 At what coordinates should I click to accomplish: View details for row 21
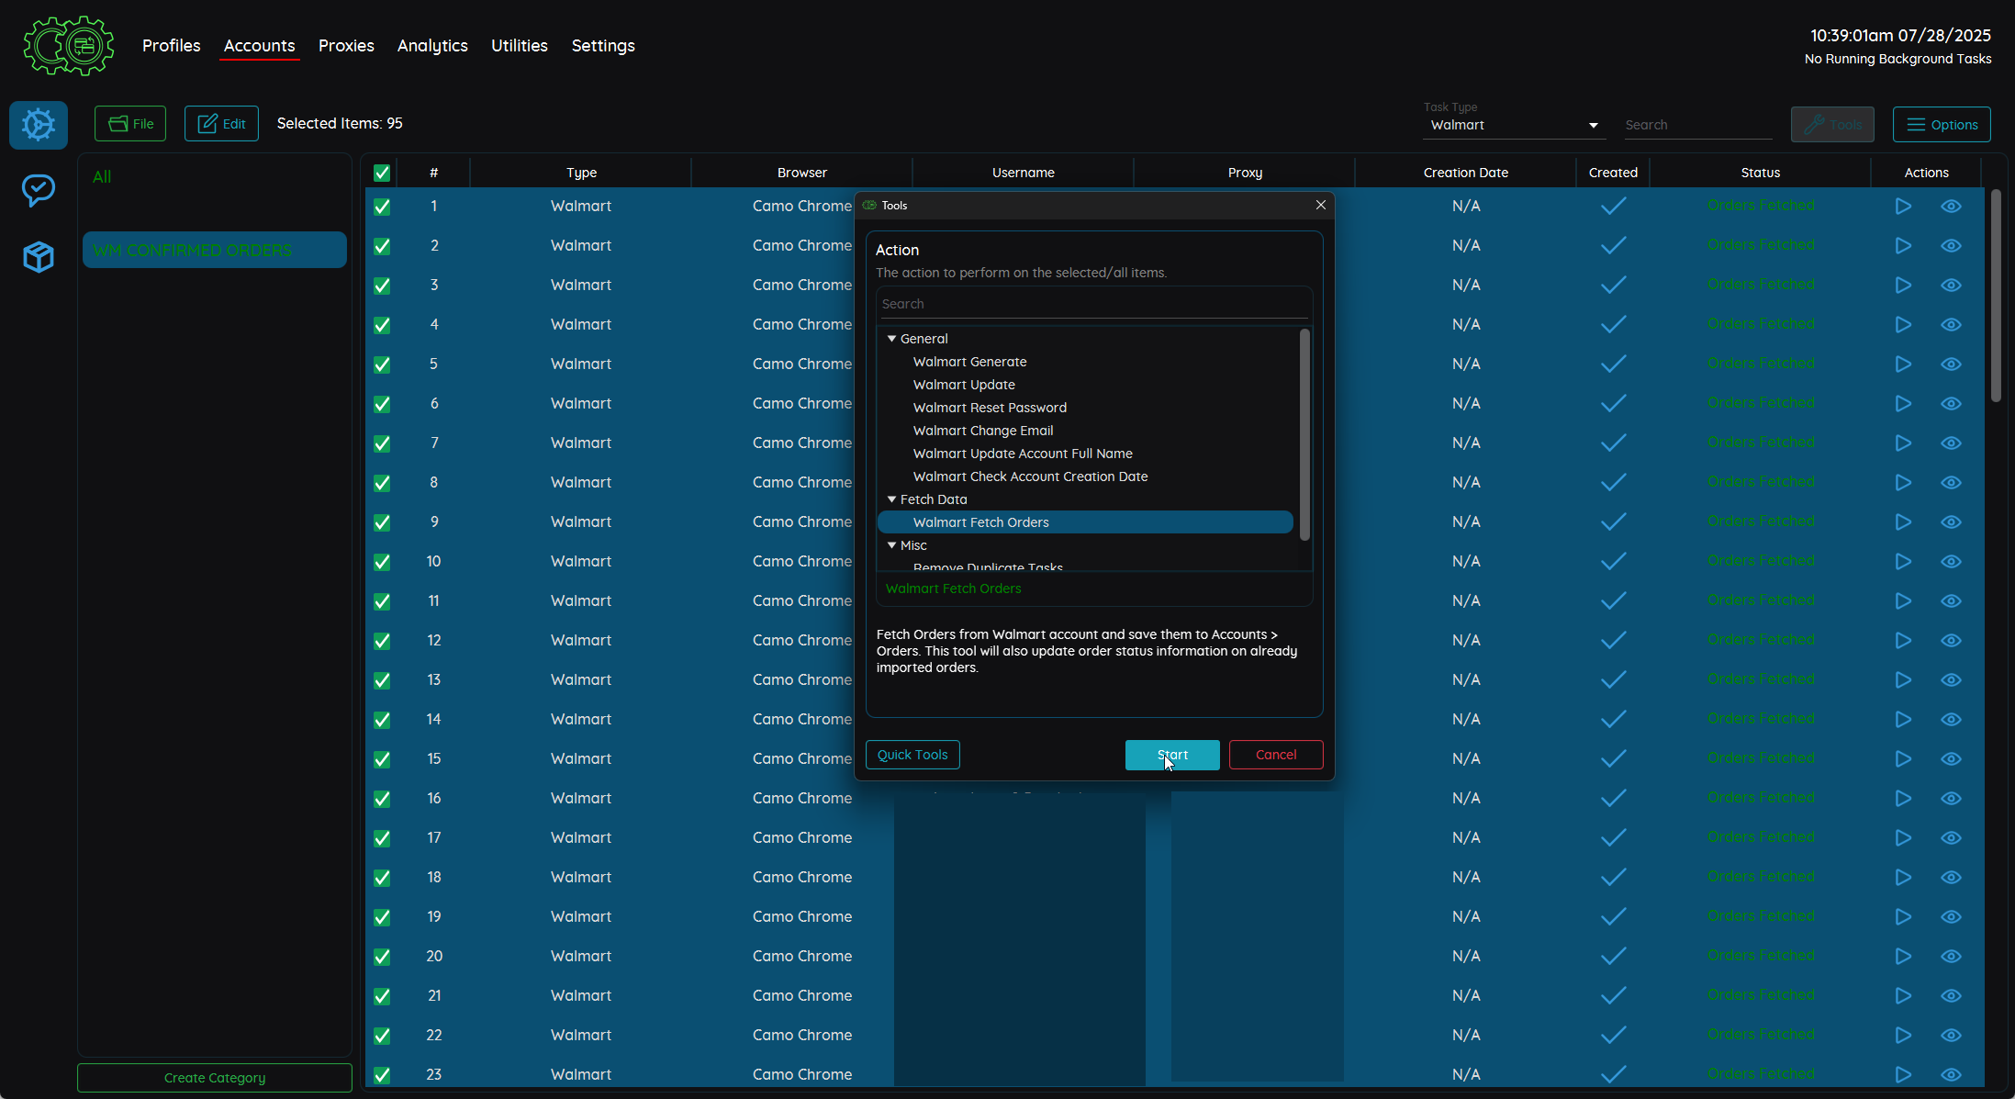click(1951, 996)
